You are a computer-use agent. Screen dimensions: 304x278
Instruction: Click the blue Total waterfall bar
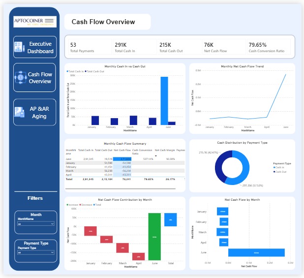170,219
